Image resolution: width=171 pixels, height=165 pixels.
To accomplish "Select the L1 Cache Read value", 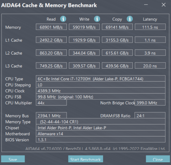I will pyautogui.click(x=52, y=40).
